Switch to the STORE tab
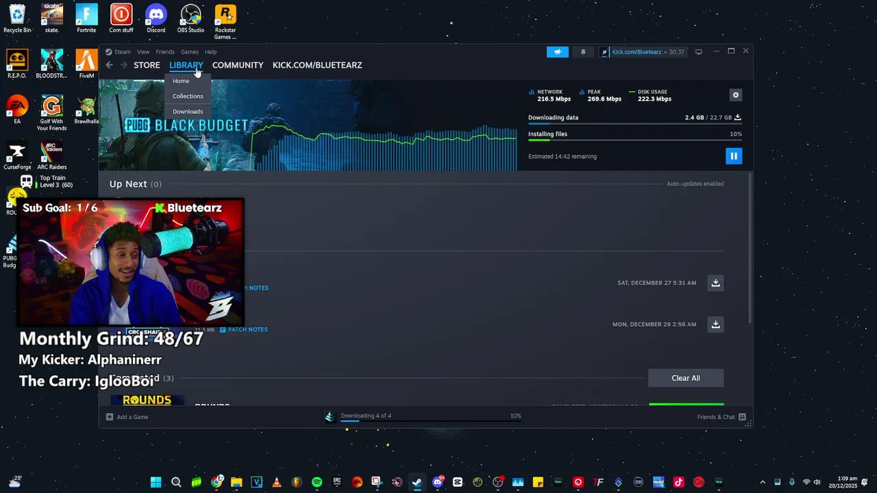This screenshot has width=877, height=493. pyautogui.click(x=147, y=65)
